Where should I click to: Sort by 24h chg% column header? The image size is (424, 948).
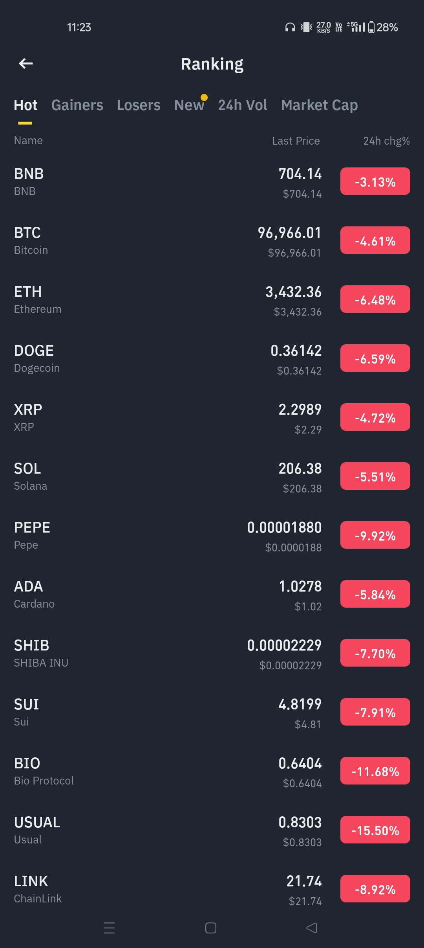pyautogui.click(x=386, y=141)
